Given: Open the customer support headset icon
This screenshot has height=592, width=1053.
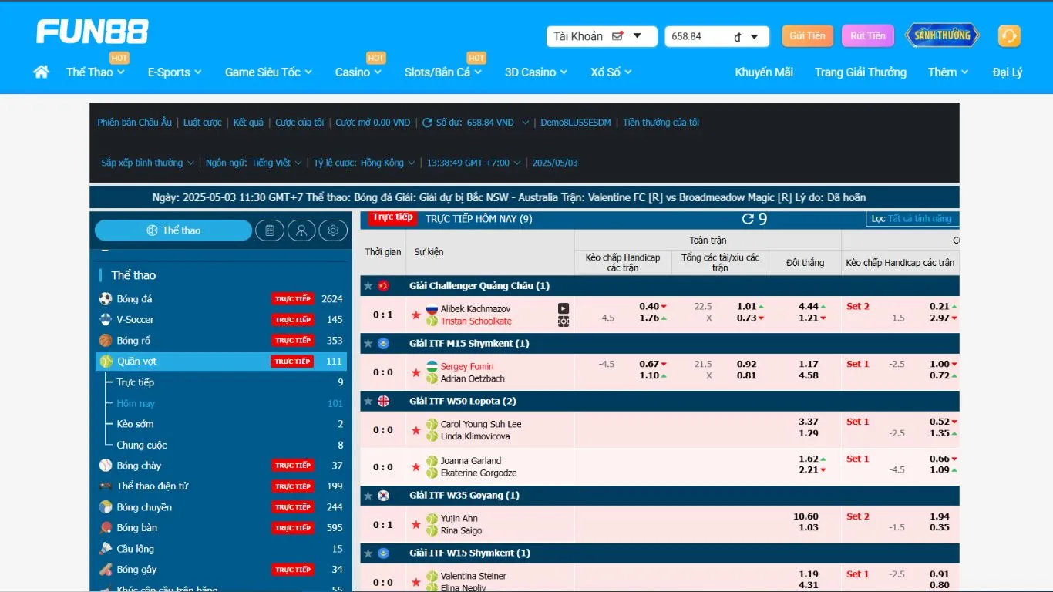Looking at the screenshot, I should click(1008, 35).
